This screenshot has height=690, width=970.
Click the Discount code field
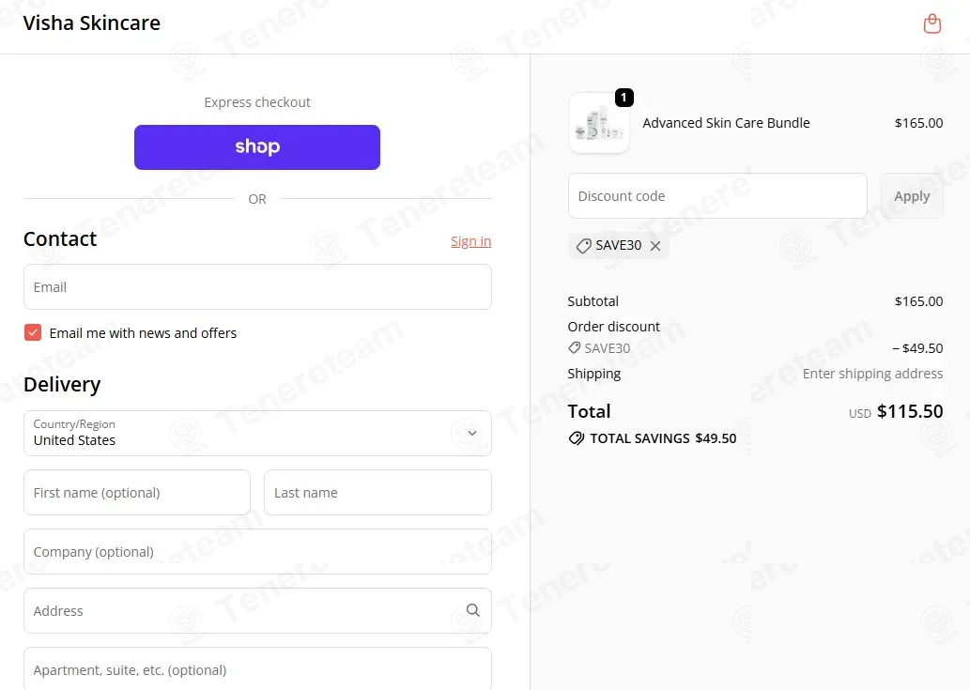coord(717,196)
